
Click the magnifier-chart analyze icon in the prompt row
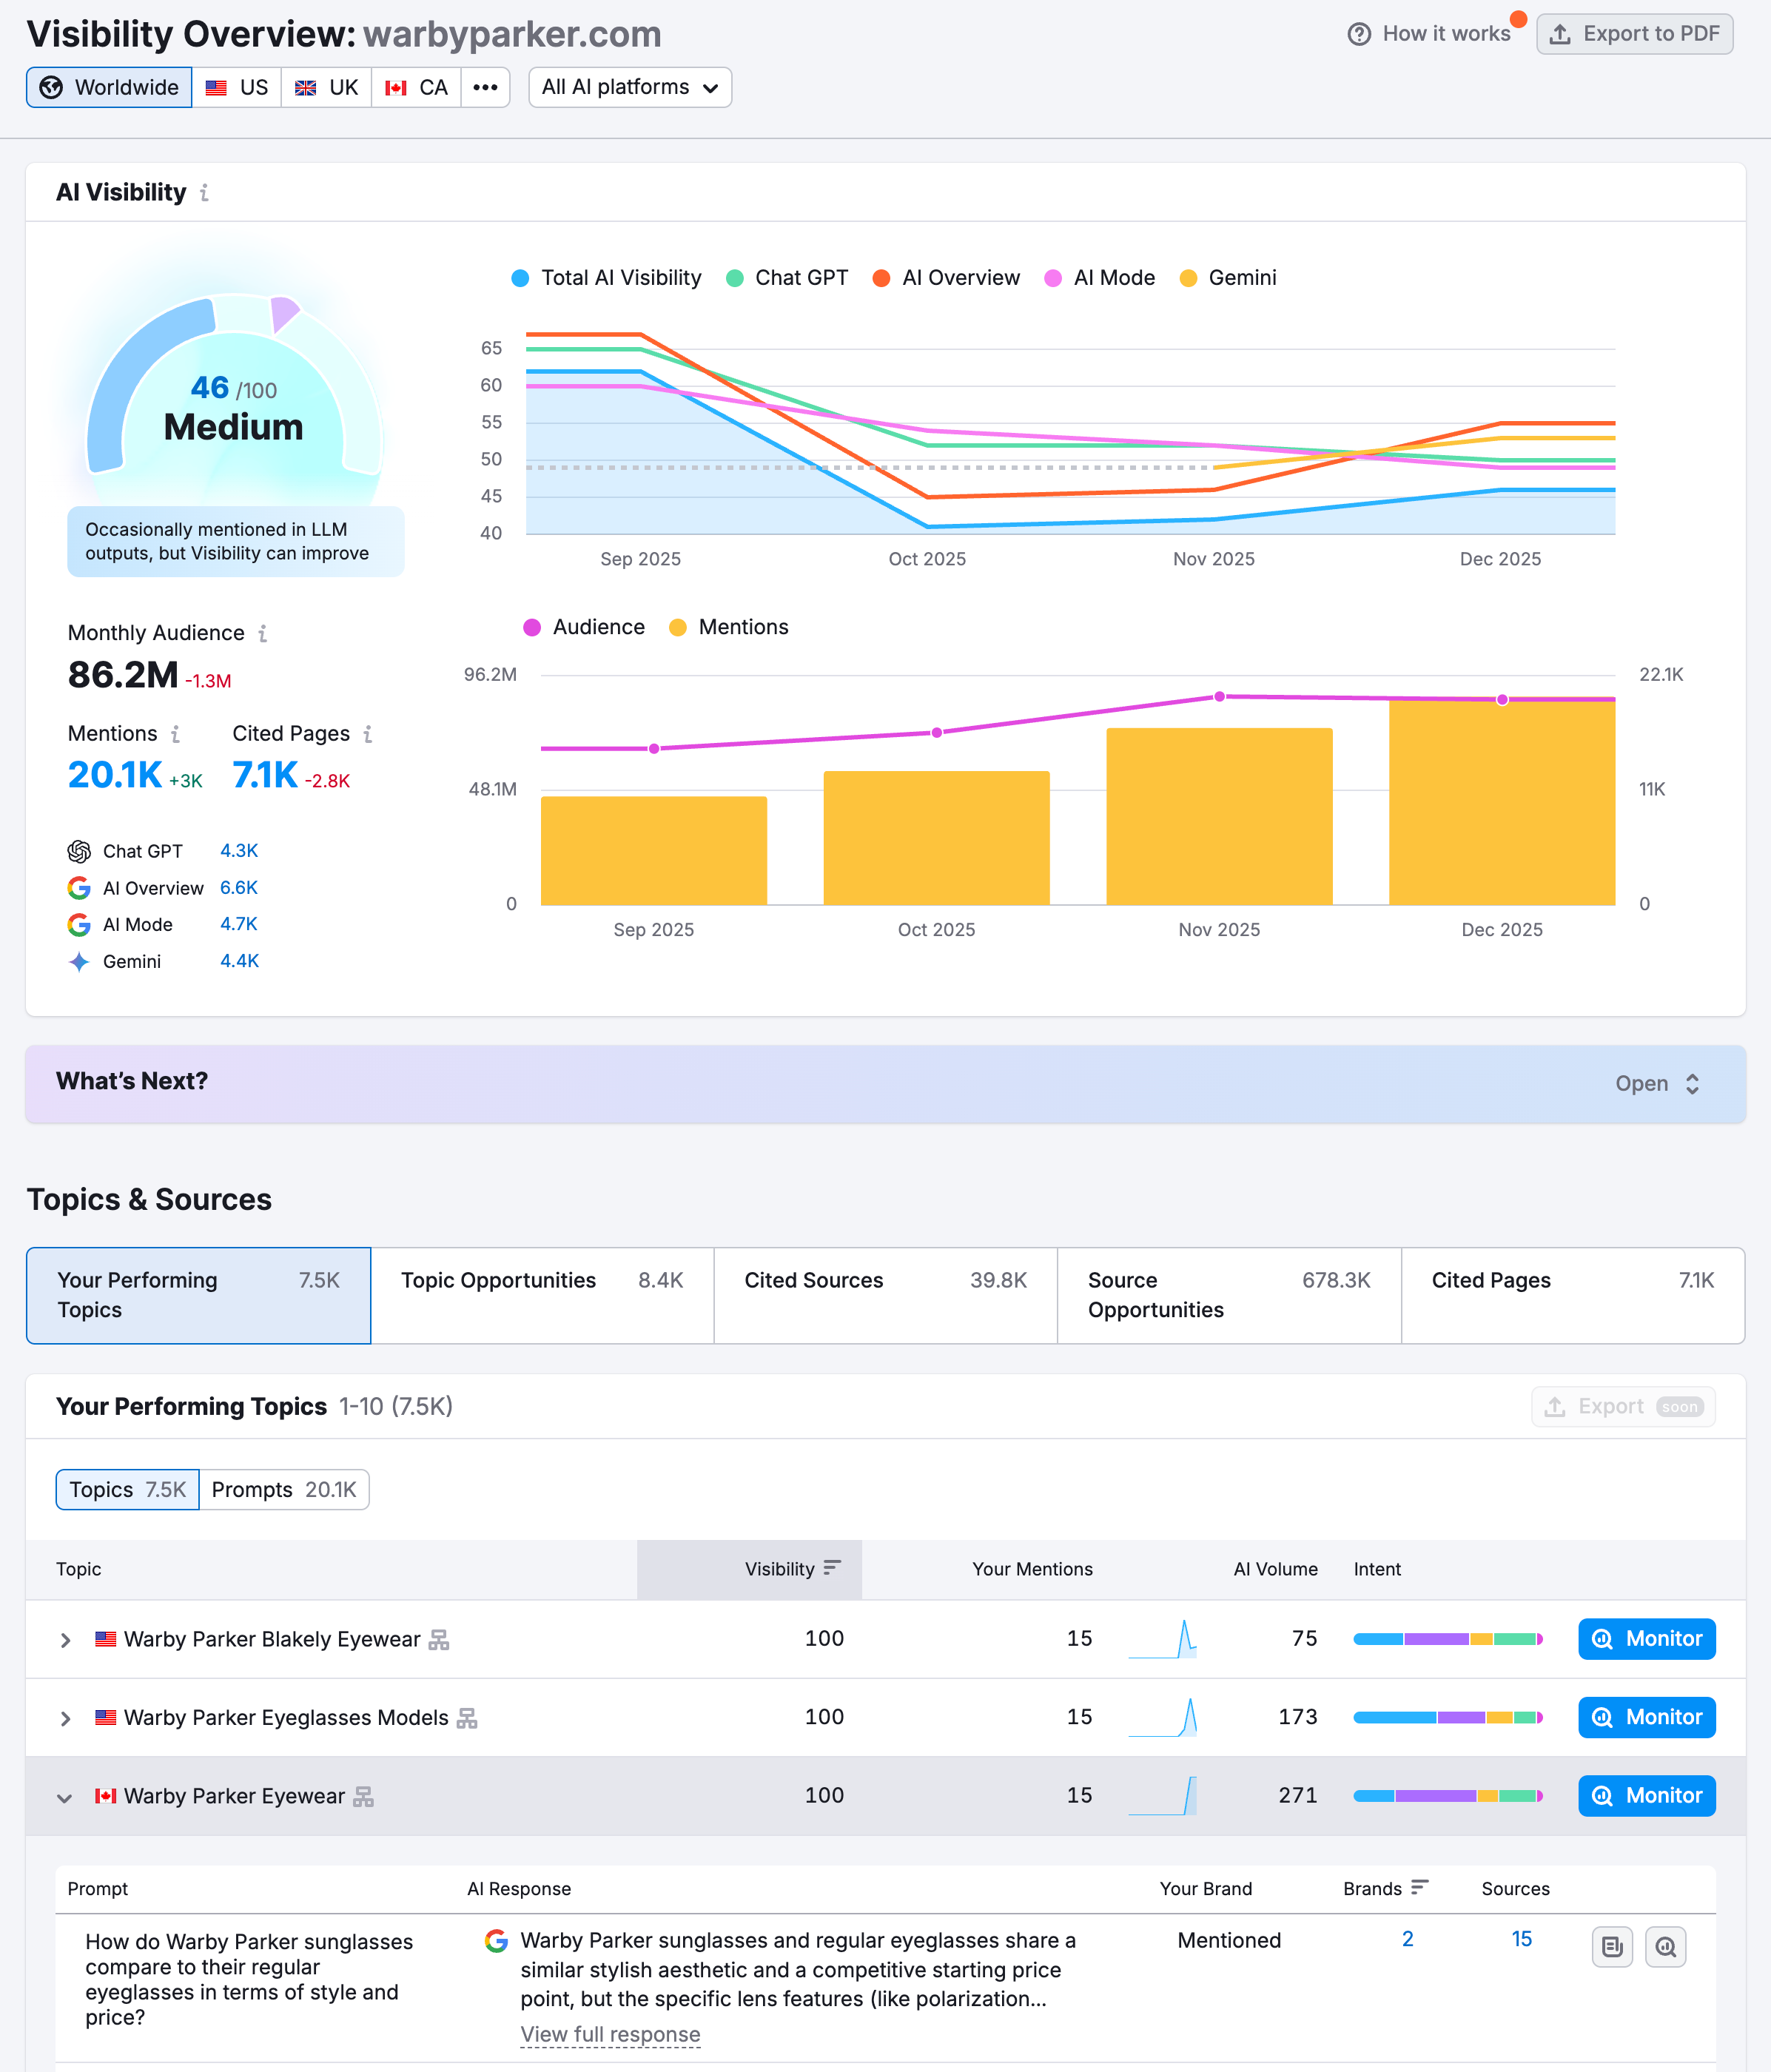click(1666, 1946)
